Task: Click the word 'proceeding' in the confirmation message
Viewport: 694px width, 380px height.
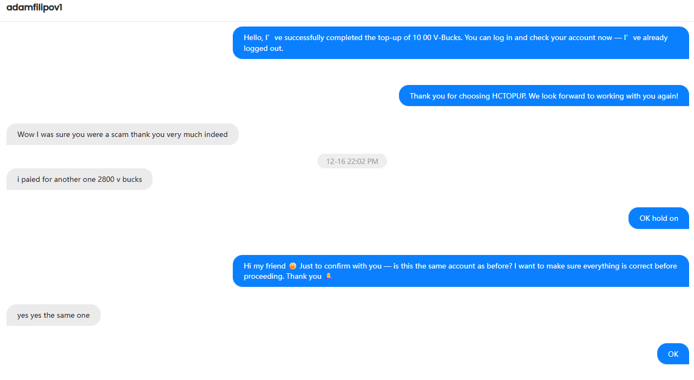Action: [263, 276]
